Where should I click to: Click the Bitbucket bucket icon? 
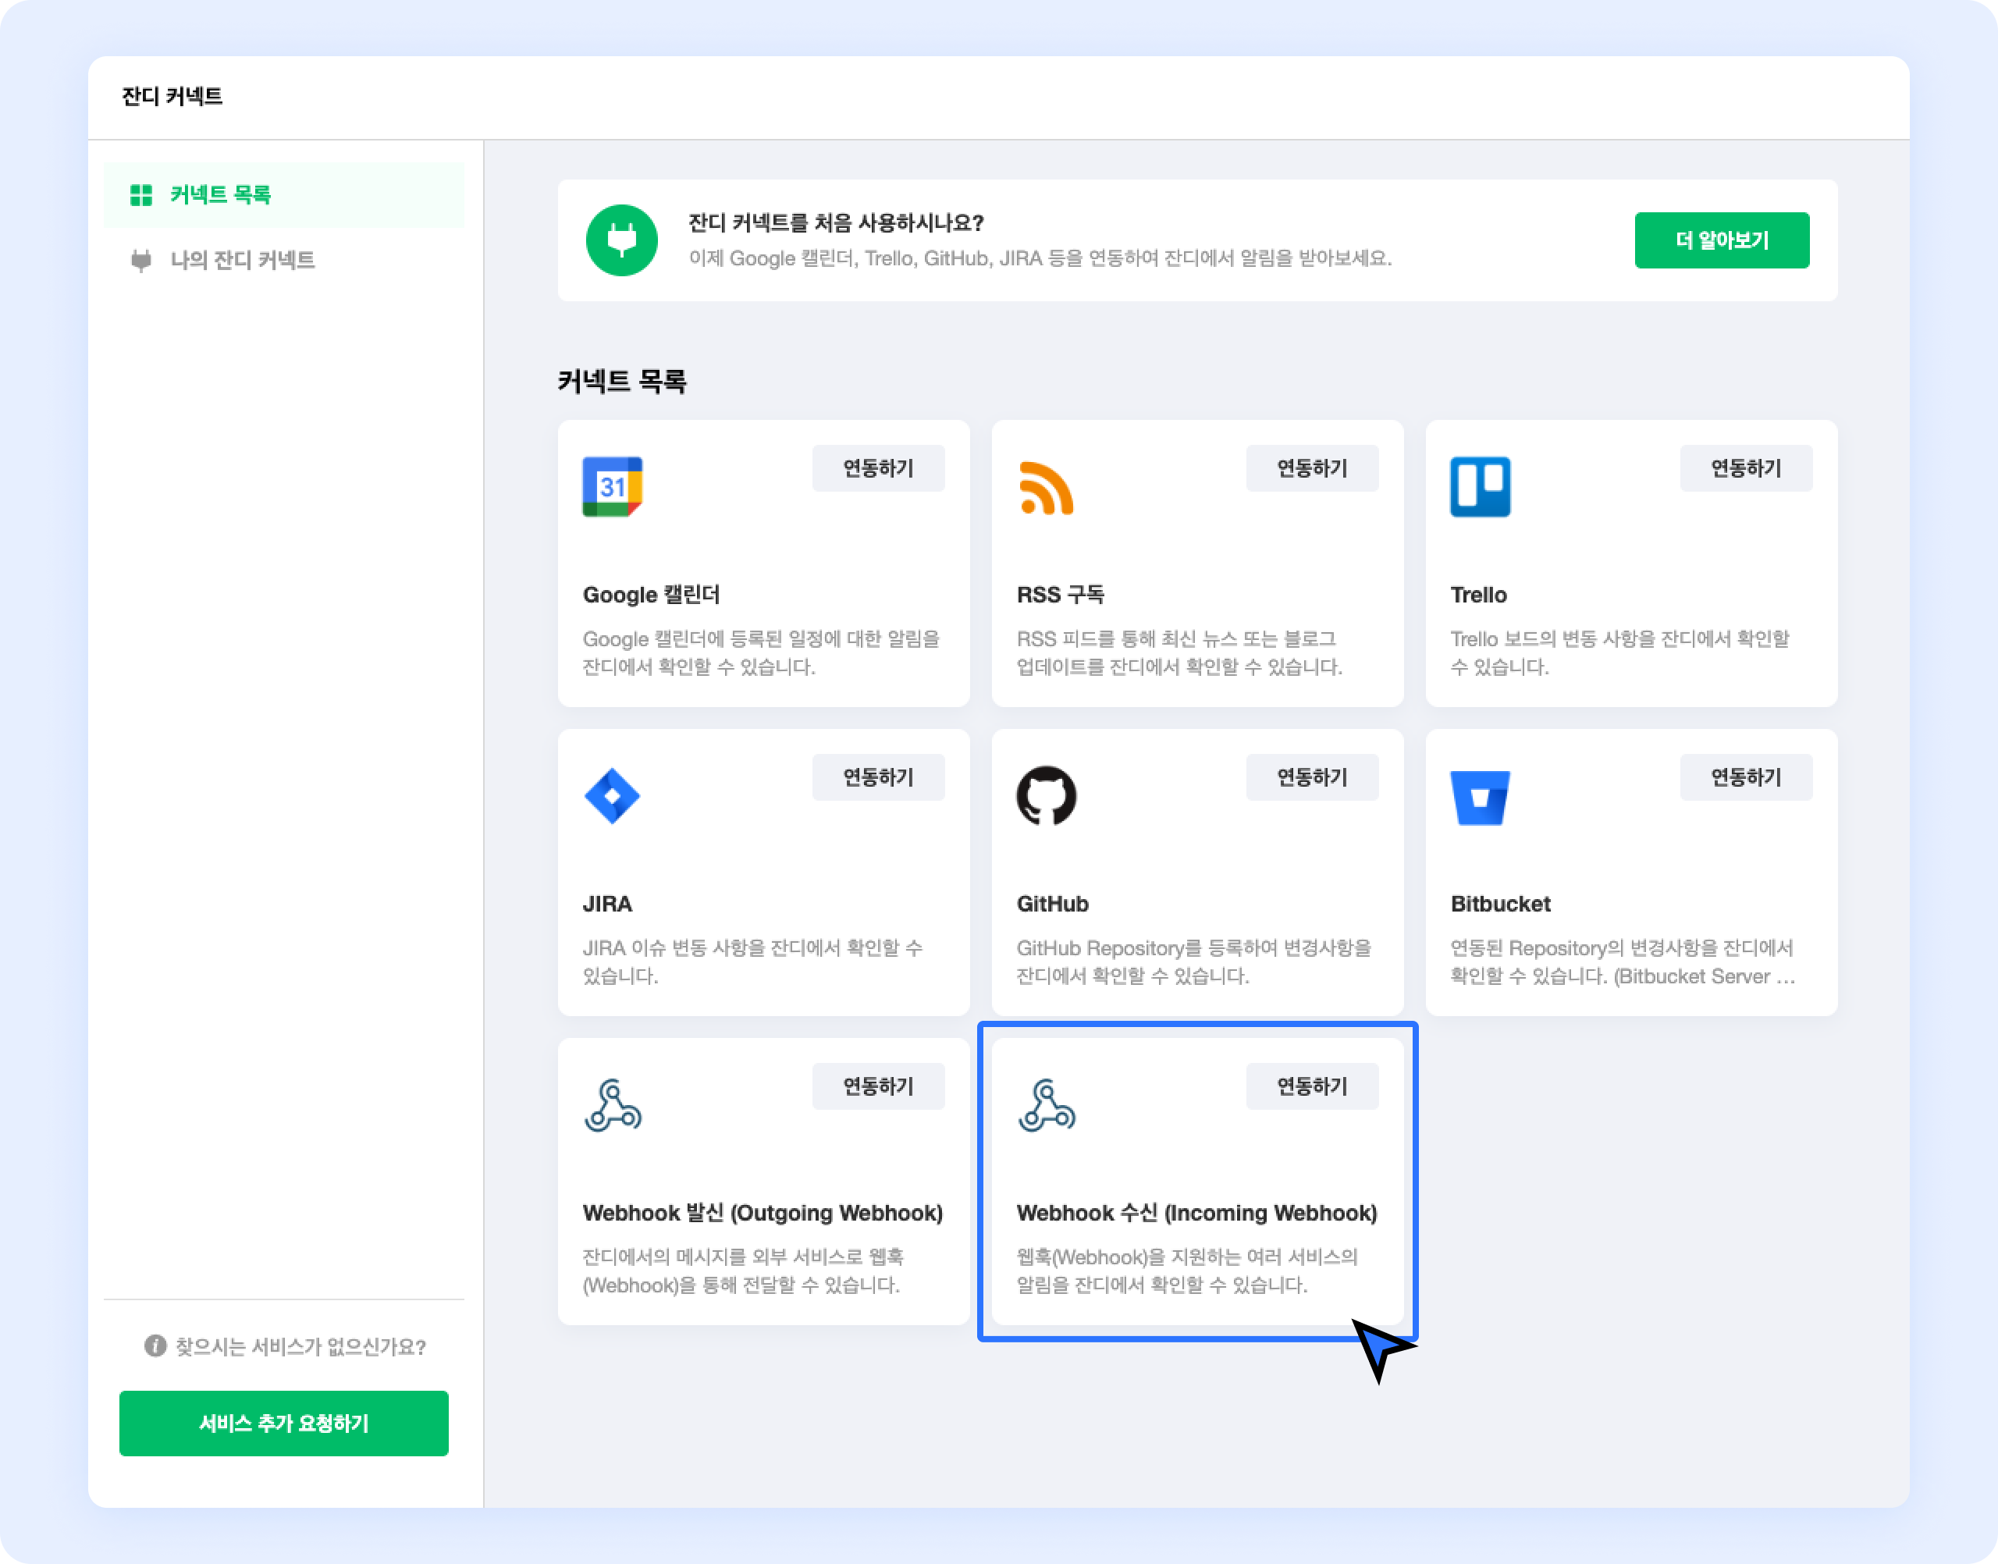(1480, 797)
